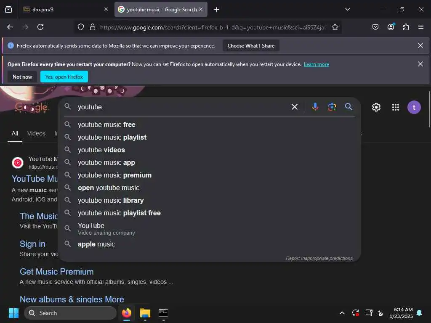Start voice search with microphone
The width and height of the screenshot is (431, 323).
pos(315,107)
